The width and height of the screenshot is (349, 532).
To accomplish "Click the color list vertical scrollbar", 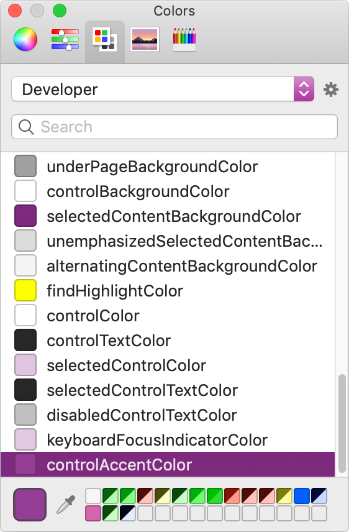I will click(x=342, y=424).
